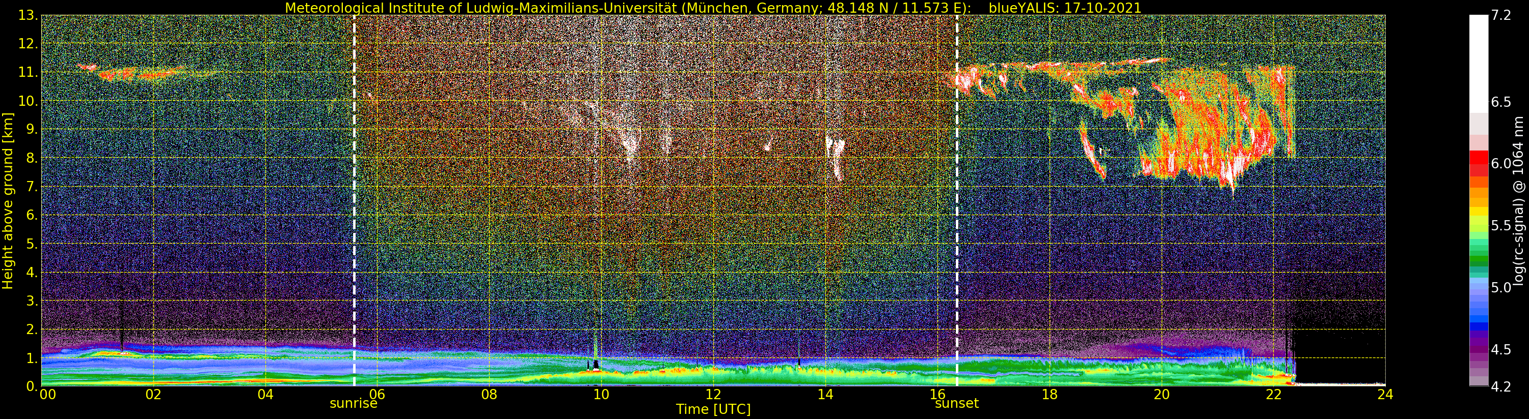Click the 'Time [UTC]' axis label
This screenshot has width=1529, height=419.
pos(713,409)
